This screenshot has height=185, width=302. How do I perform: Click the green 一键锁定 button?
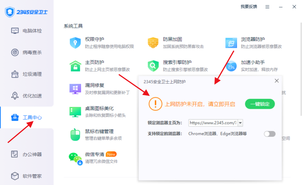point(260,104)
